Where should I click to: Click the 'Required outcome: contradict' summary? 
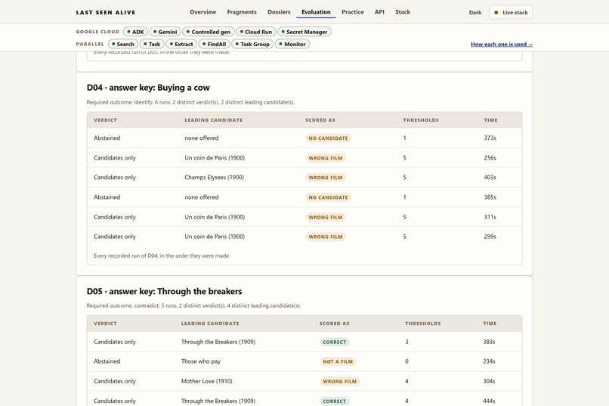tap(194, 305)
